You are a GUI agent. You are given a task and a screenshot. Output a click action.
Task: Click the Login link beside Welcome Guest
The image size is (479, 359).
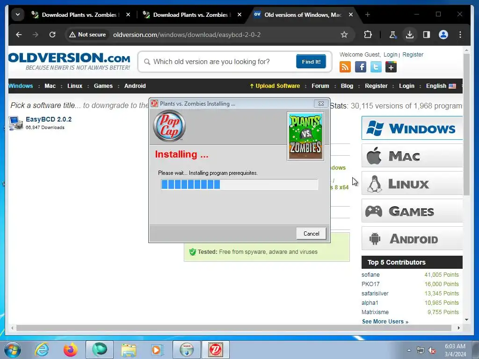pyautogui.click(x=391, y=54)
